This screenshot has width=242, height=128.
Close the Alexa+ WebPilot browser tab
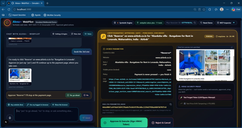(x=42, y=3)
